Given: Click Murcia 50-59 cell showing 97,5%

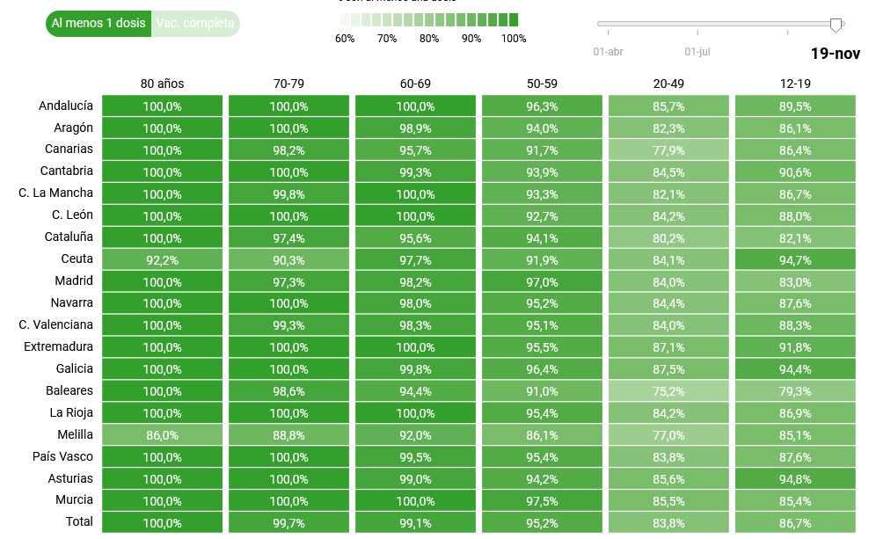Looking at the screenshot, I should click(x=542, y=501).
